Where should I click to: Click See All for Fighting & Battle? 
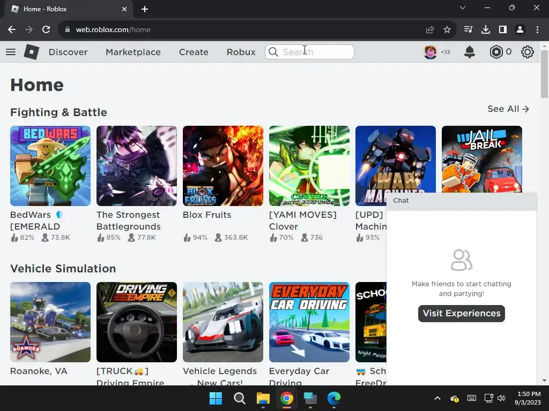pos(508,109)
